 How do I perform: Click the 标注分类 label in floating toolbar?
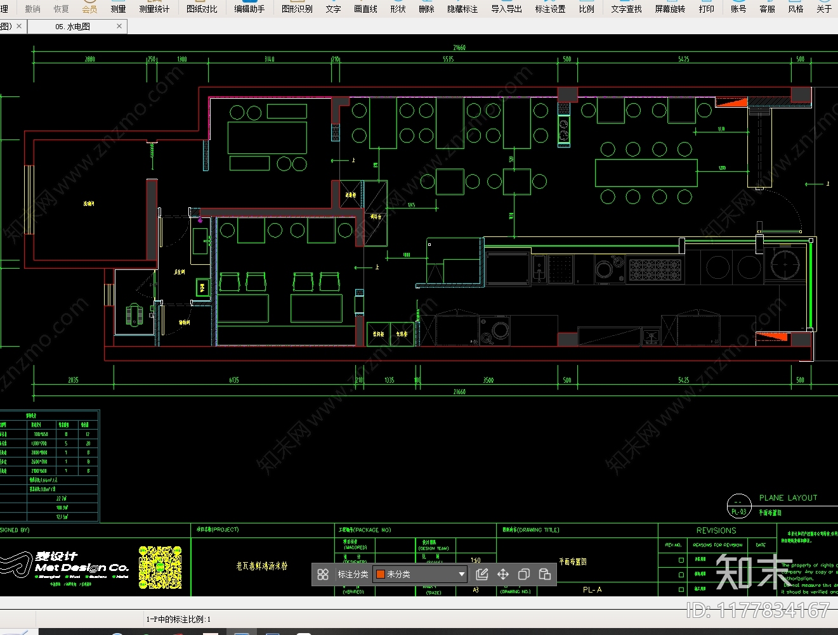click(353, 574)
